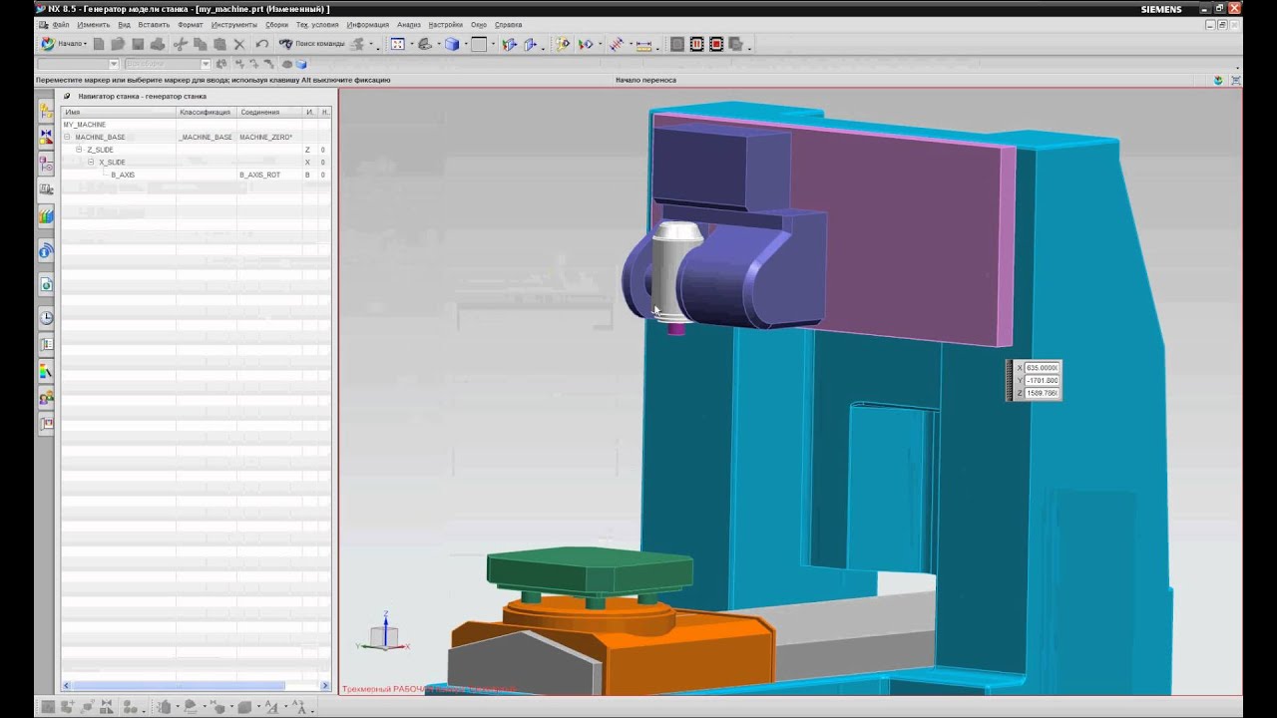Click the Классификация column header
The height and width of the screenshot is (718, 1277).
click(x=206, y=112)
